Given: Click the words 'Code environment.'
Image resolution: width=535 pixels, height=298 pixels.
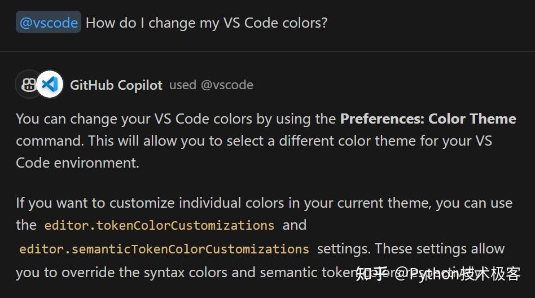Looking at the screenshot, I should tap(77, 163).
